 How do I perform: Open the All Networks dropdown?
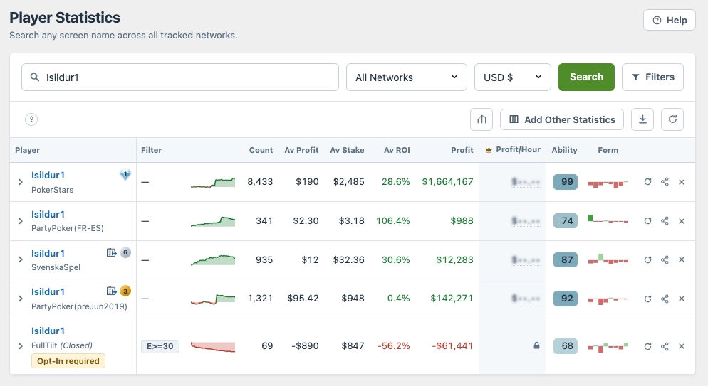click(407, 77)
